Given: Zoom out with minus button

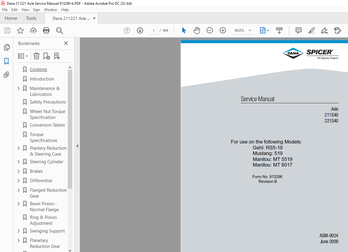Looking at the screenshot, I should [210, 30].
